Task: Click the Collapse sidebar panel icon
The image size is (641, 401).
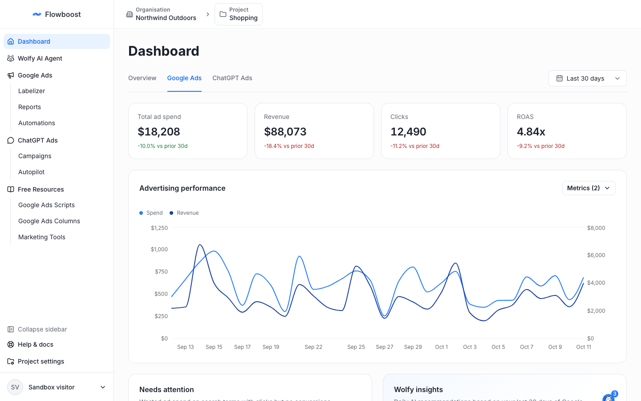Action: [11, 329]
